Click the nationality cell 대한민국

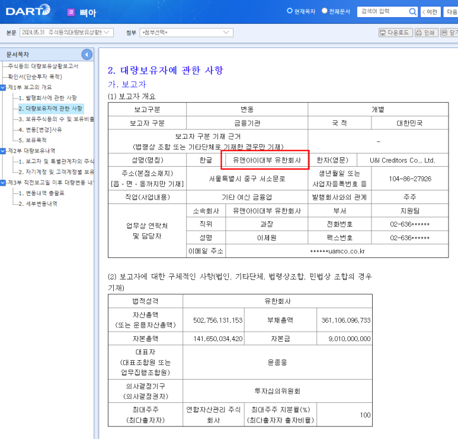(409, 123)
